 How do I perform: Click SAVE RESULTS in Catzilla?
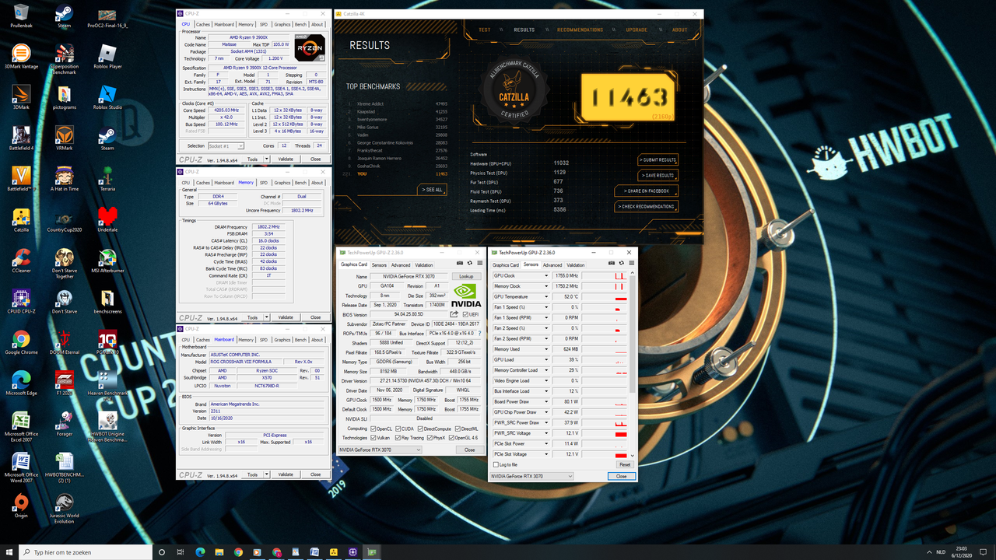point(658,175)
